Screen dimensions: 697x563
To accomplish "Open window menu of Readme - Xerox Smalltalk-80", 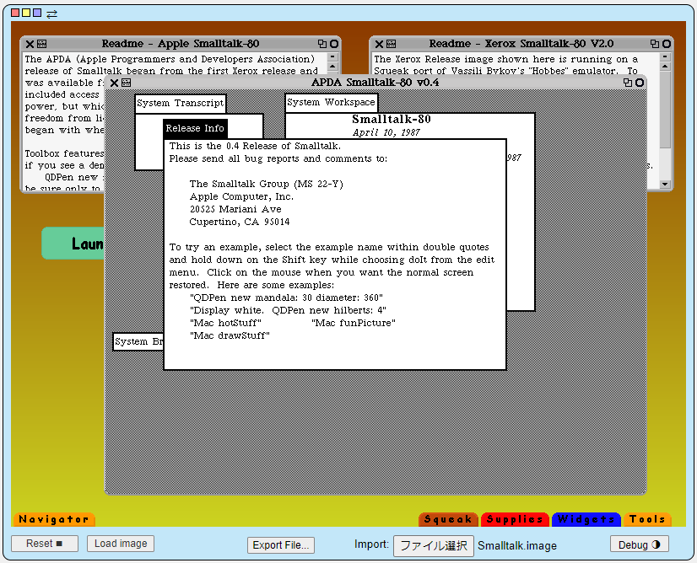I will 391,44.
